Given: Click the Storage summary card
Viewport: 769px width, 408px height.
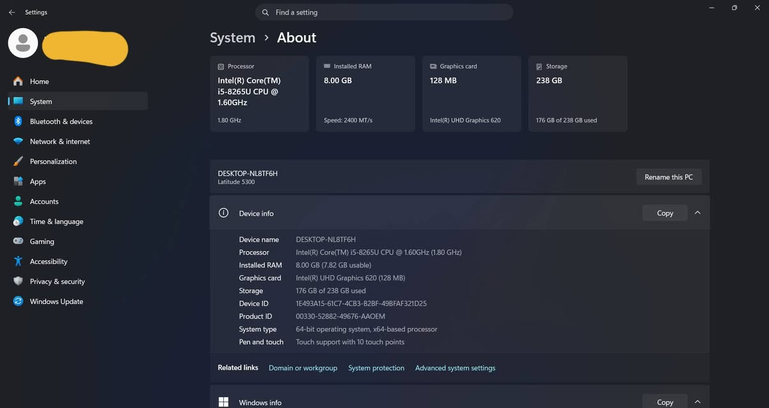Looking at the screenshot, I should point(578,94).
